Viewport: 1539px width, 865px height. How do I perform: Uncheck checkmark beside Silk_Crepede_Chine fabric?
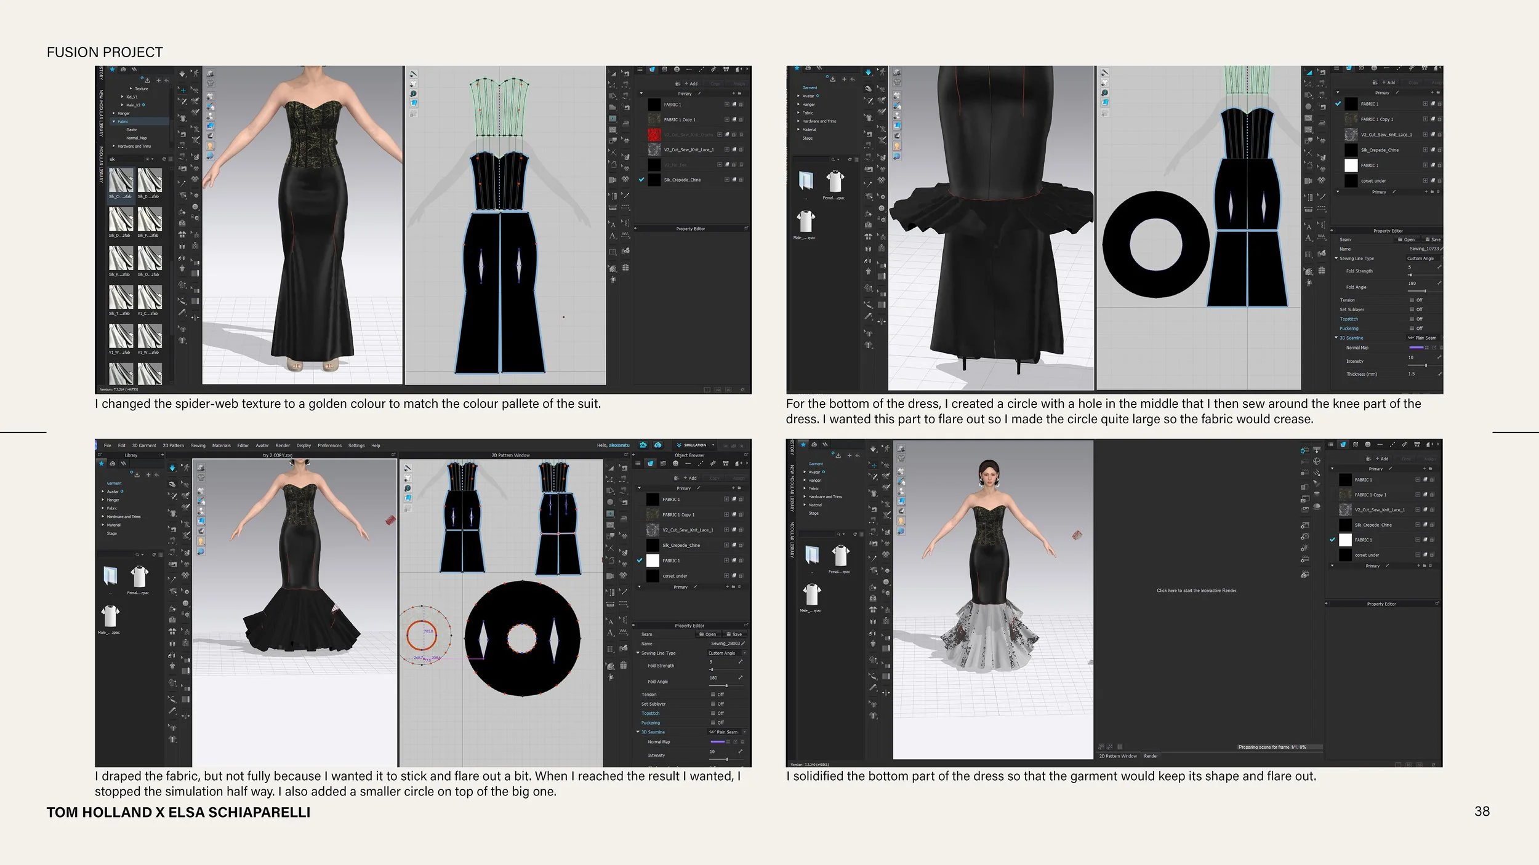pos(641,180)
